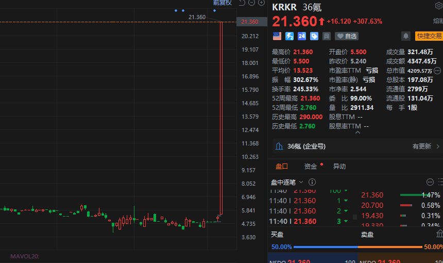This screenshot has width=443, height=263.
Task: Open the 盘中逐笔 dropdown
Action: pos(287,182)
